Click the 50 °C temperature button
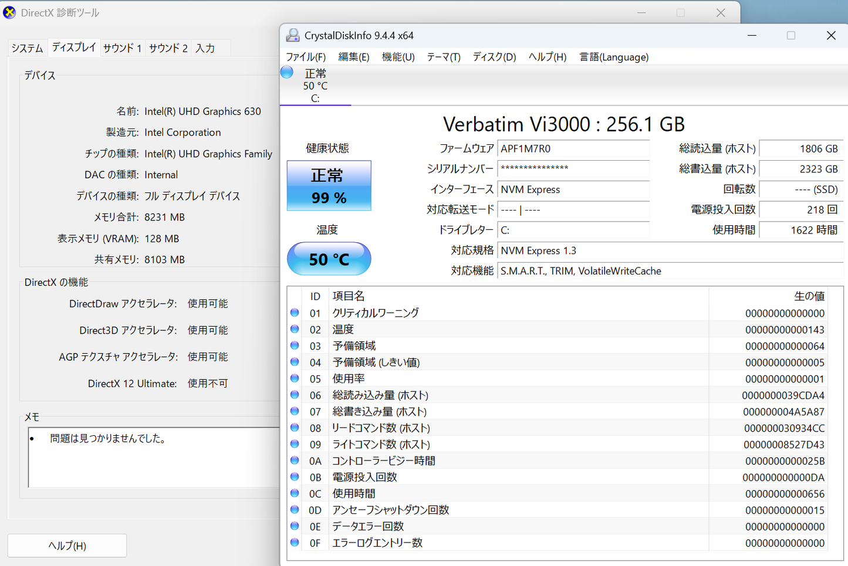 click(329, 259)
